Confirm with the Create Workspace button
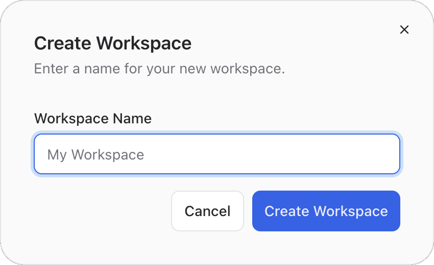434x265 pixels. [x=326, y=211]
